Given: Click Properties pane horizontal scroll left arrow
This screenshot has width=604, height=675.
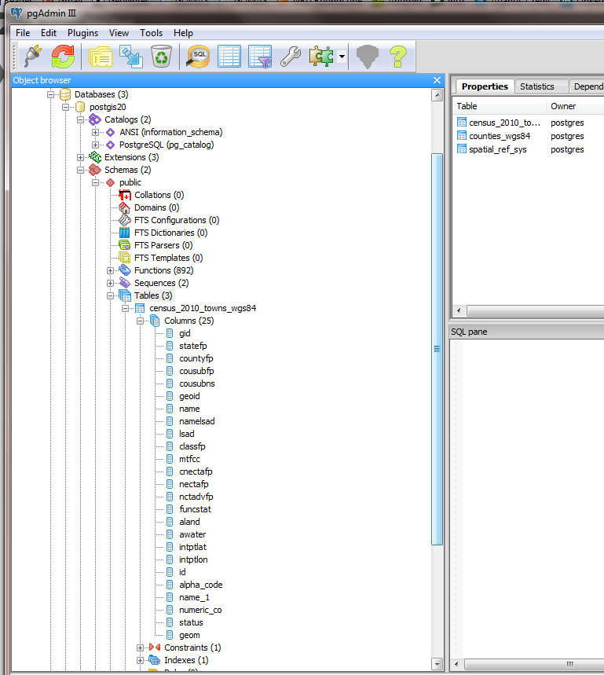Looking at the screenshot, I should tap(459, 310).
